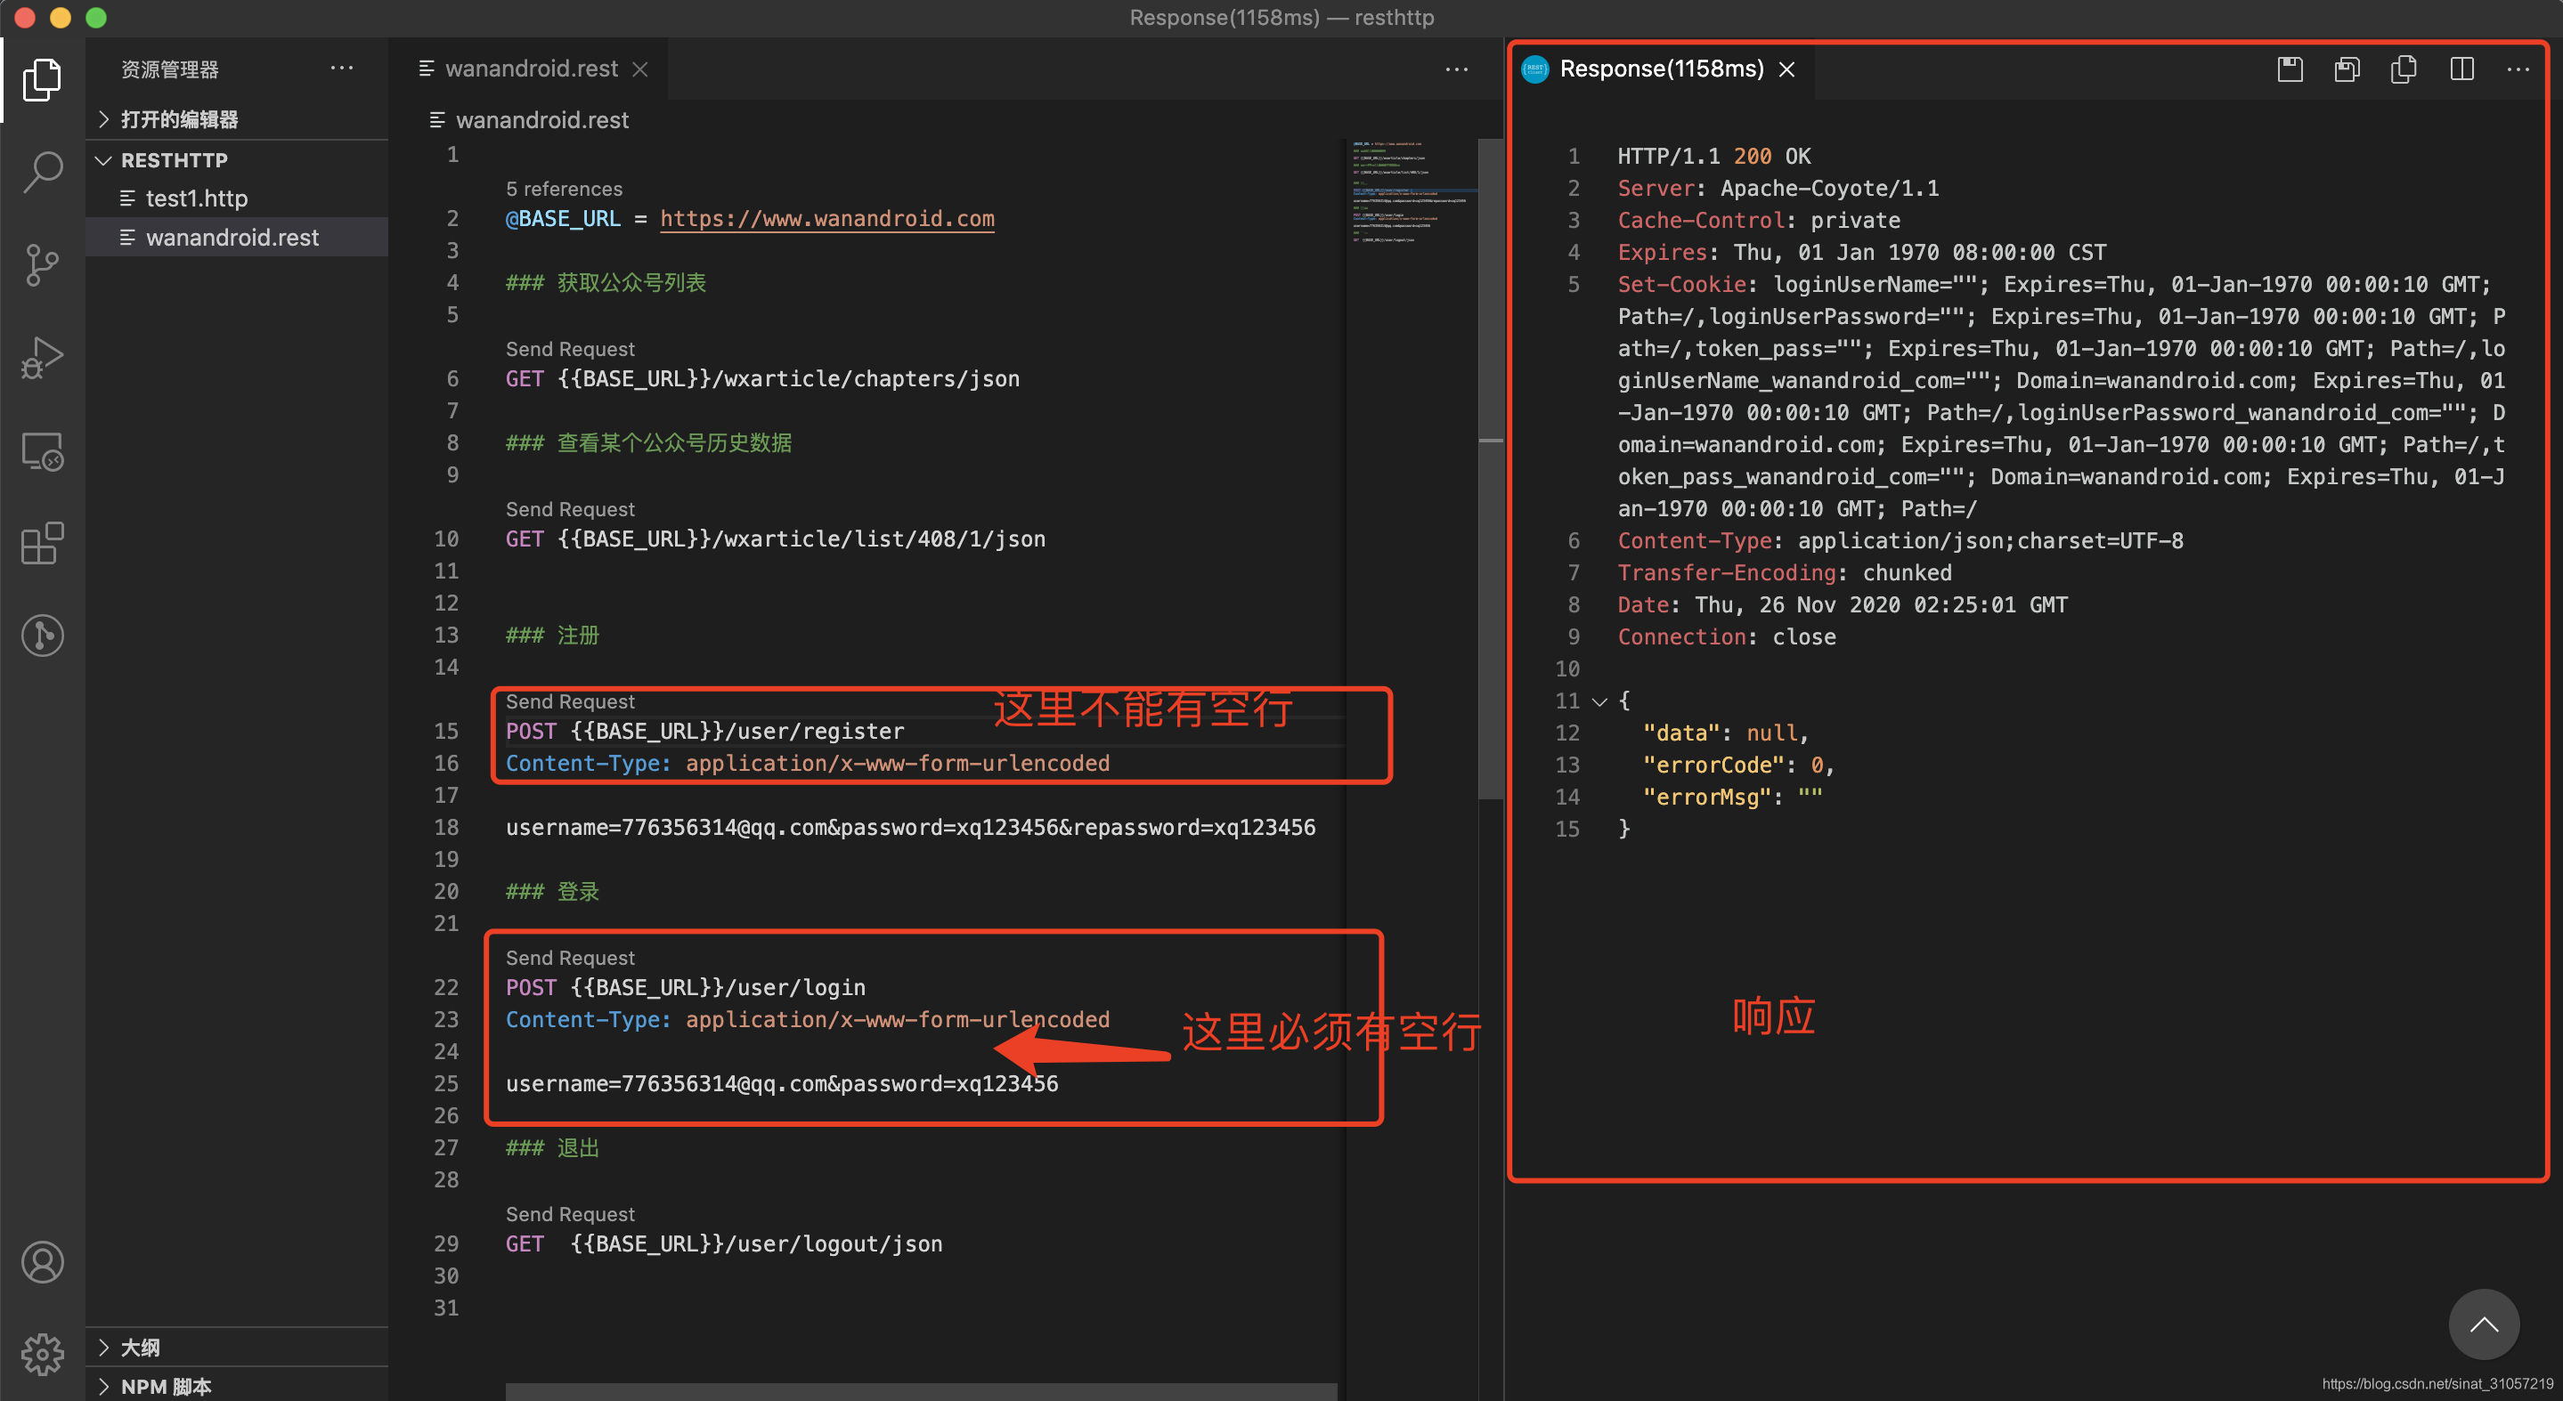This screenshot has height=1401, width=2563.
Task: Click the "### 退出" comment line
Action: click(x=552, y=1148)
